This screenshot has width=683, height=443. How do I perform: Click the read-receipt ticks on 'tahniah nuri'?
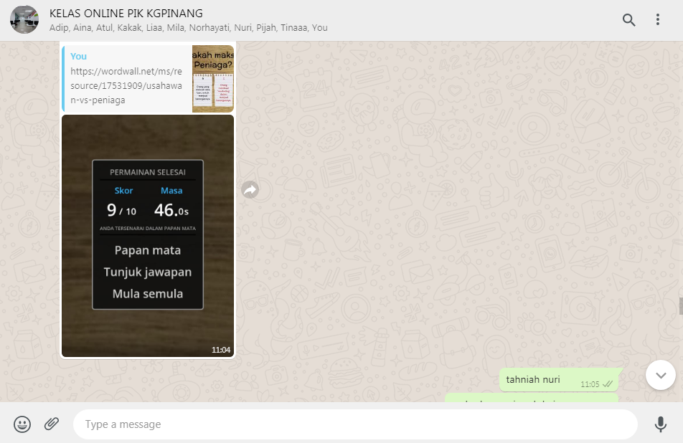pos(608,384)
